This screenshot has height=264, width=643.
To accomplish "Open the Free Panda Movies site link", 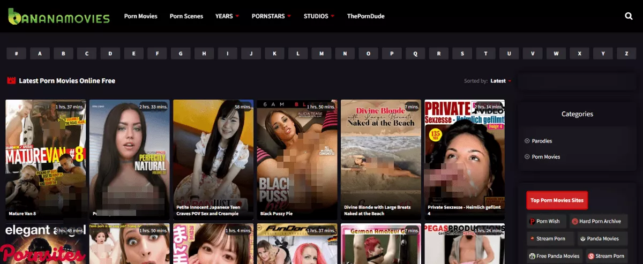I will pos(554,256).
